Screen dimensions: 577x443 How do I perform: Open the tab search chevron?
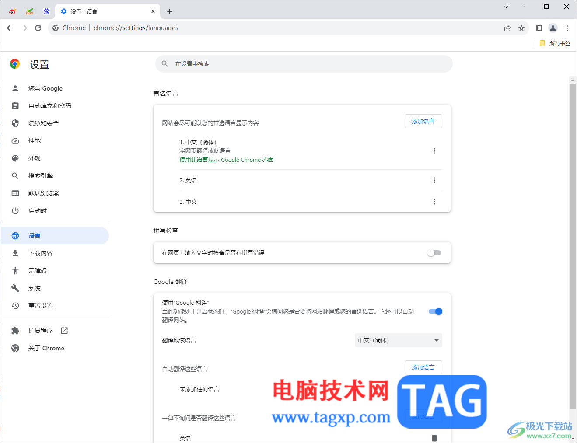(x=506, y=7)
